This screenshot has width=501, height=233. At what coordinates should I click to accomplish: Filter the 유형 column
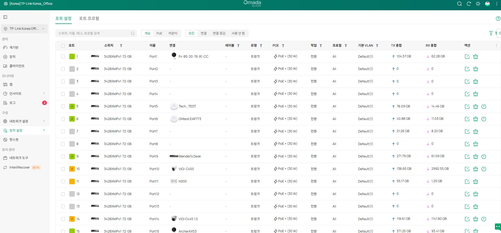[261, 46]
